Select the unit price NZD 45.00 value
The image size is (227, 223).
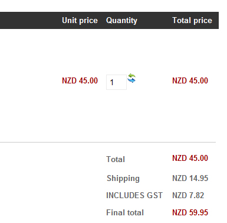point(80,80)
